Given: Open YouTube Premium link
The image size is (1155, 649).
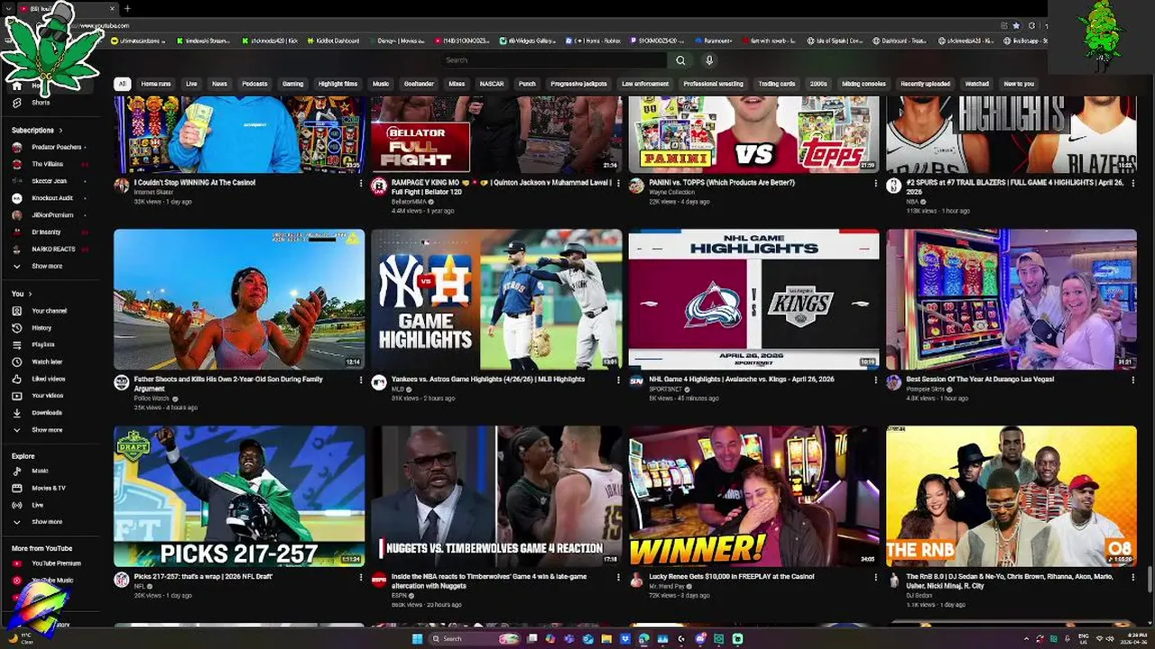Looking at the screenshot, I should point(55,563).
